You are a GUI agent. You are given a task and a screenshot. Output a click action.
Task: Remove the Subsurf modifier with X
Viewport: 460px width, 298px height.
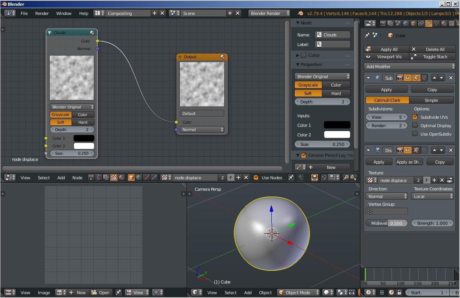tap(451, 78)
